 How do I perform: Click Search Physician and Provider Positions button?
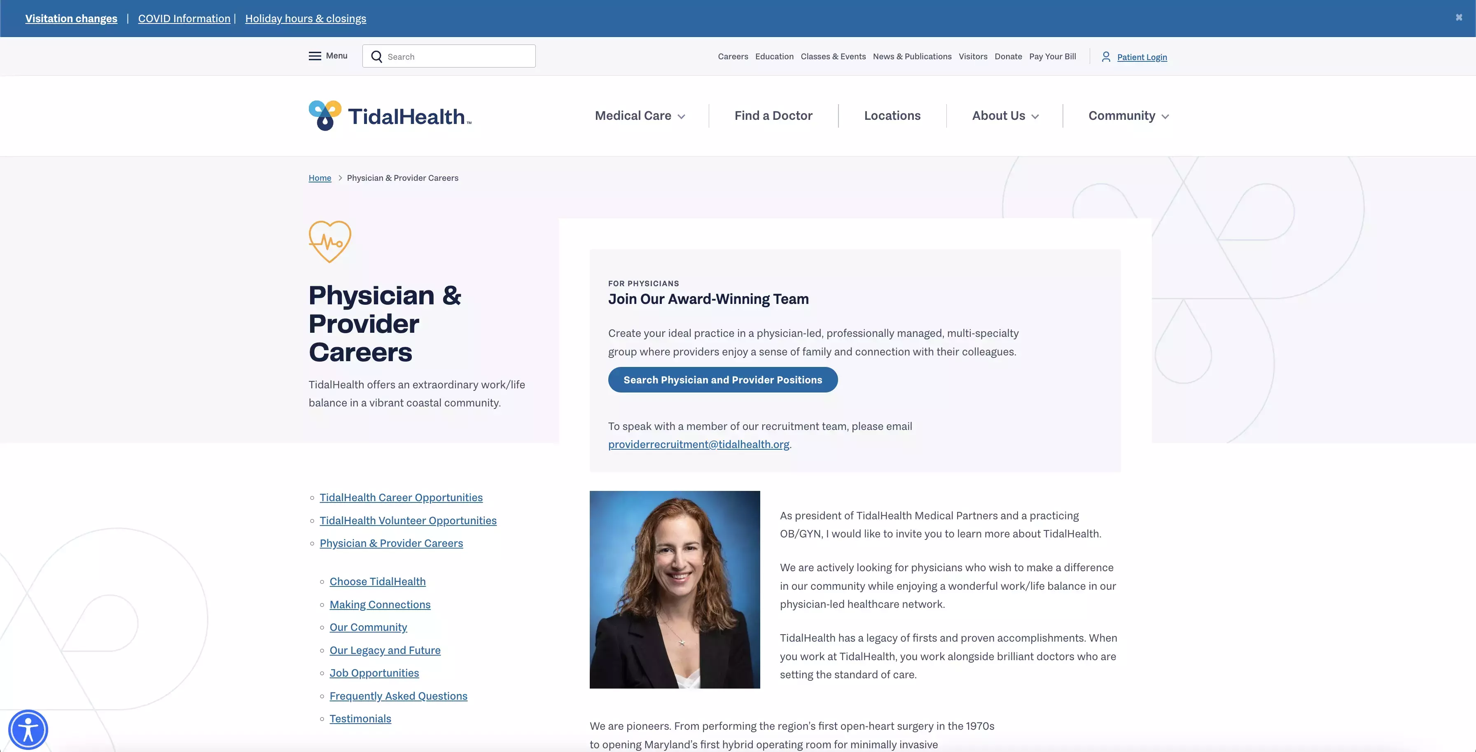(x=722, y=379)
